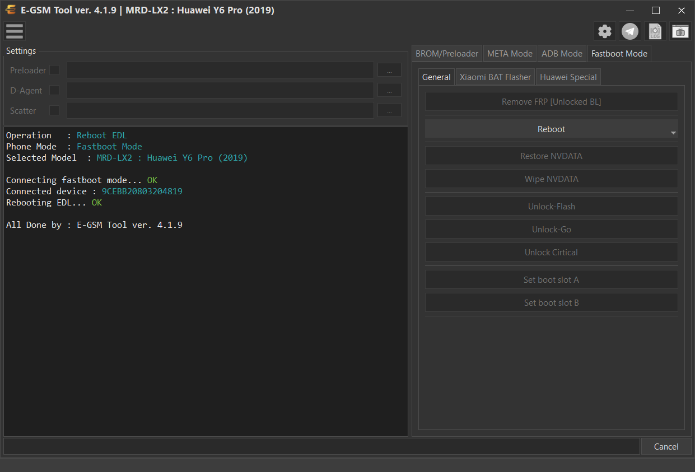695x472 pixels.
Task: Switch to the META Mode tab
Action: point(510,54)
